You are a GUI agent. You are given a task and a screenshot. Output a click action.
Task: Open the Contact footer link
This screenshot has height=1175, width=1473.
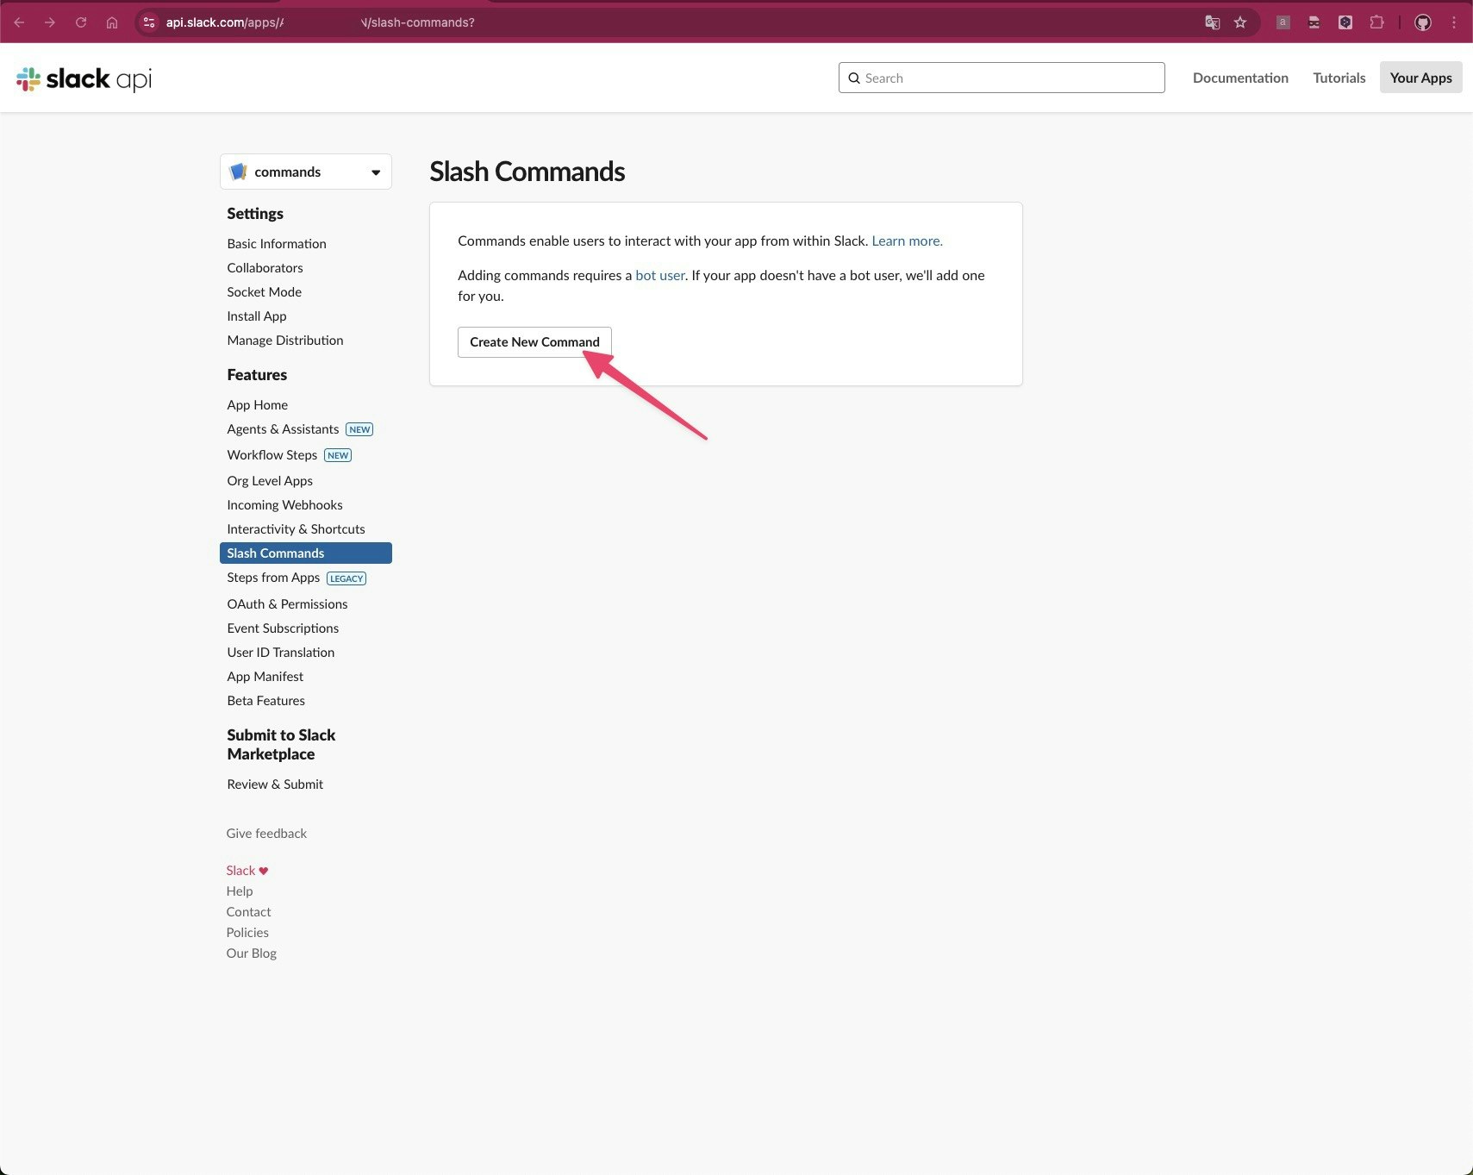click(x=248, y=912)
